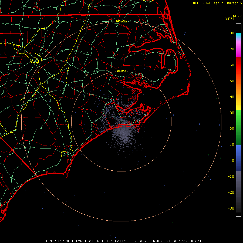Click the cyan top of the reflectivity color bar
Image resolution: width=243 pixels, height=243 pixels.
coord(238,36)
